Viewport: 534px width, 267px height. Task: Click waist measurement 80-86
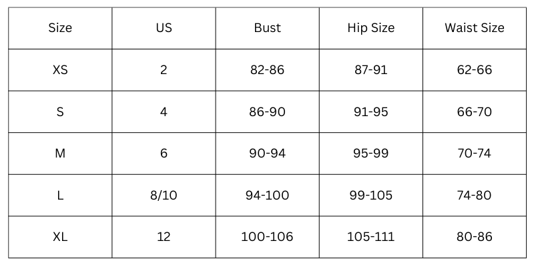pyautogui.click(x=475, y=237)
